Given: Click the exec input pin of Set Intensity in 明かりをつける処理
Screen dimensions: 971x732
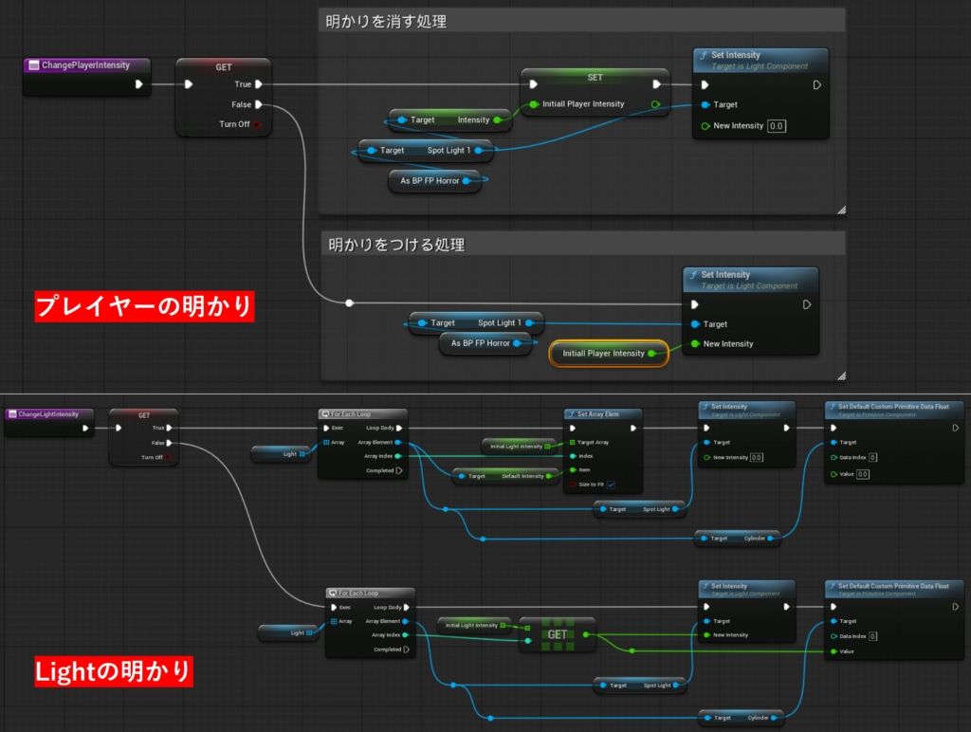Looking at the screenshot, I should coord(695,304).
